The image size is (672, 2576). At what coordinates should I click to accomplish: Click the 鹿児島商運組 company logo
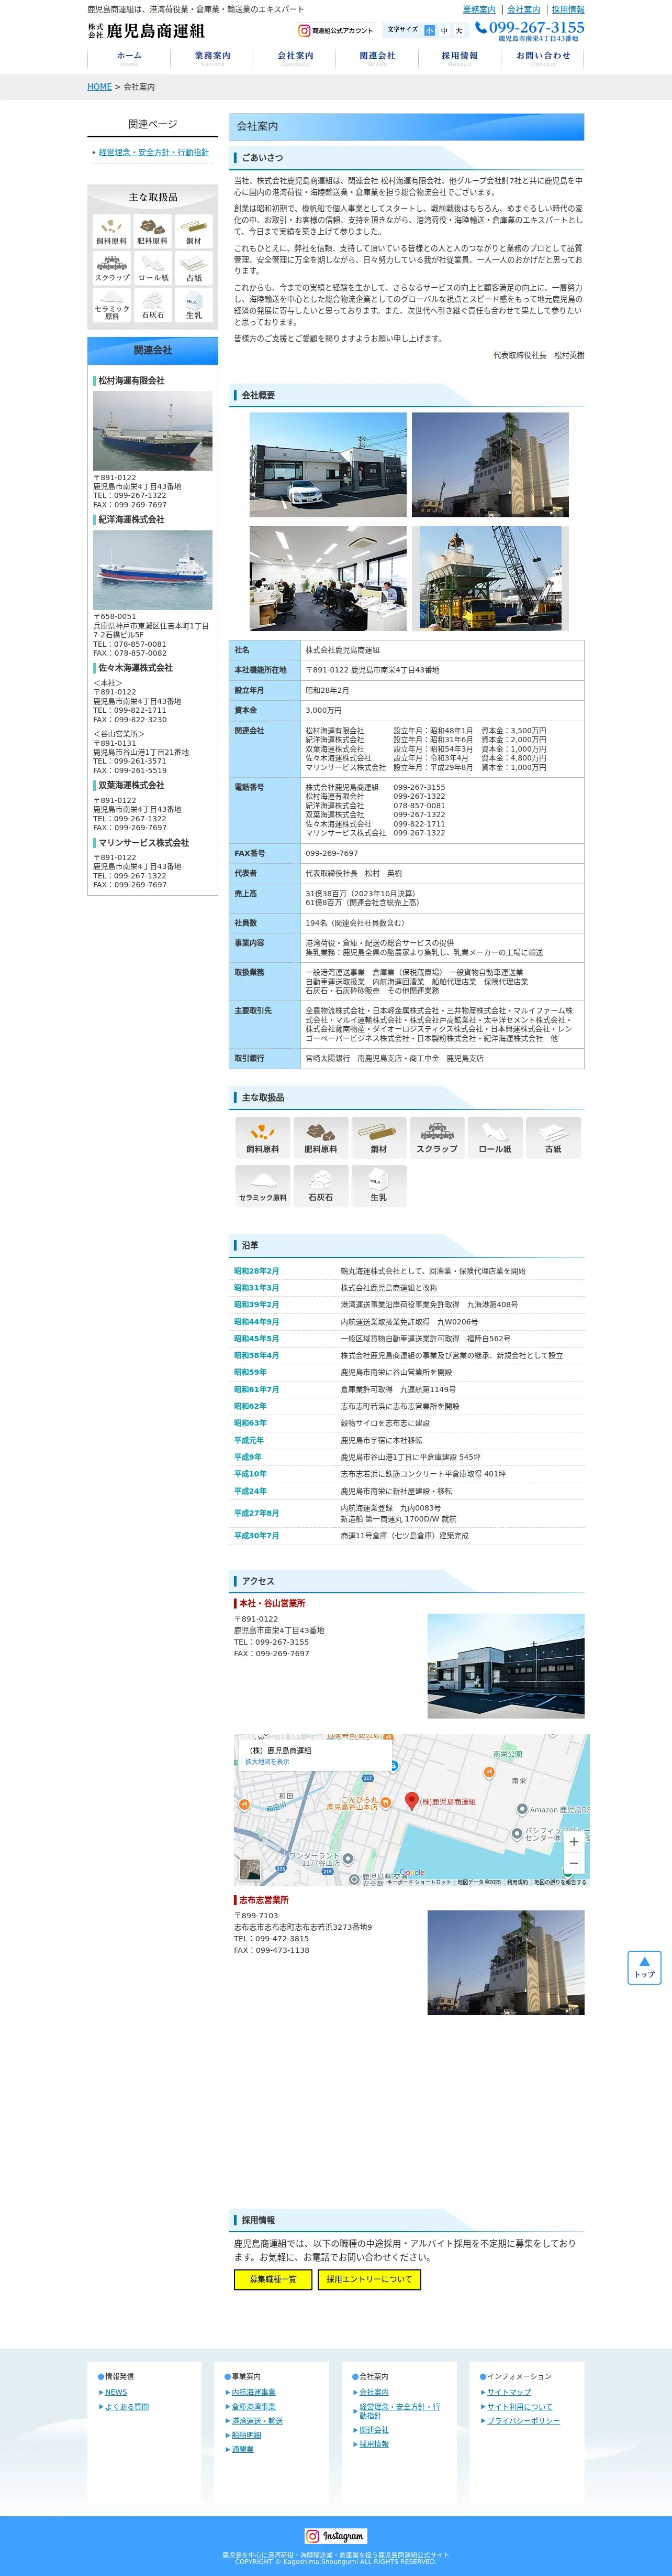(146, 31)
